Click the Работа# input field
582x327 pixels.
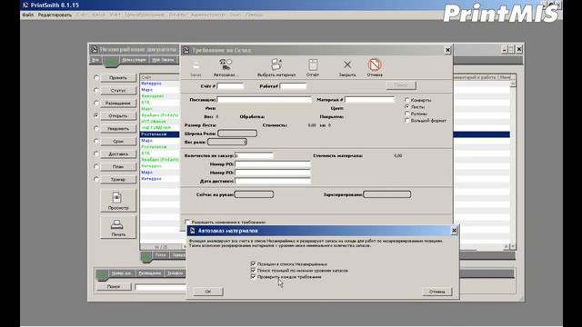(x=293, y=86)
